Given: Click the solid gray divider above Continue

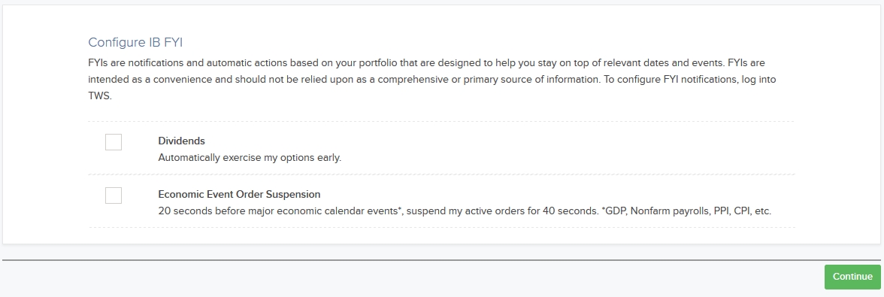Looking at the screenshot, I should coord(441,260).
